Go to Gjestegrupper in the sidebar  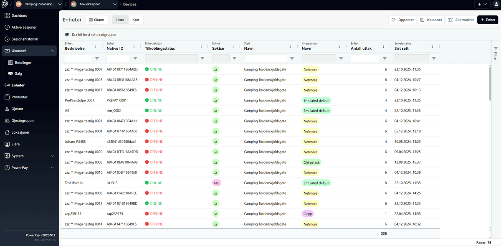23,121
